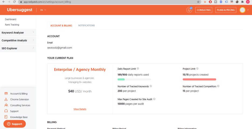This screenshot has width=252, height=129.
Task: Click the red Opera-style extension icon
Action: [x=210, y=2]
